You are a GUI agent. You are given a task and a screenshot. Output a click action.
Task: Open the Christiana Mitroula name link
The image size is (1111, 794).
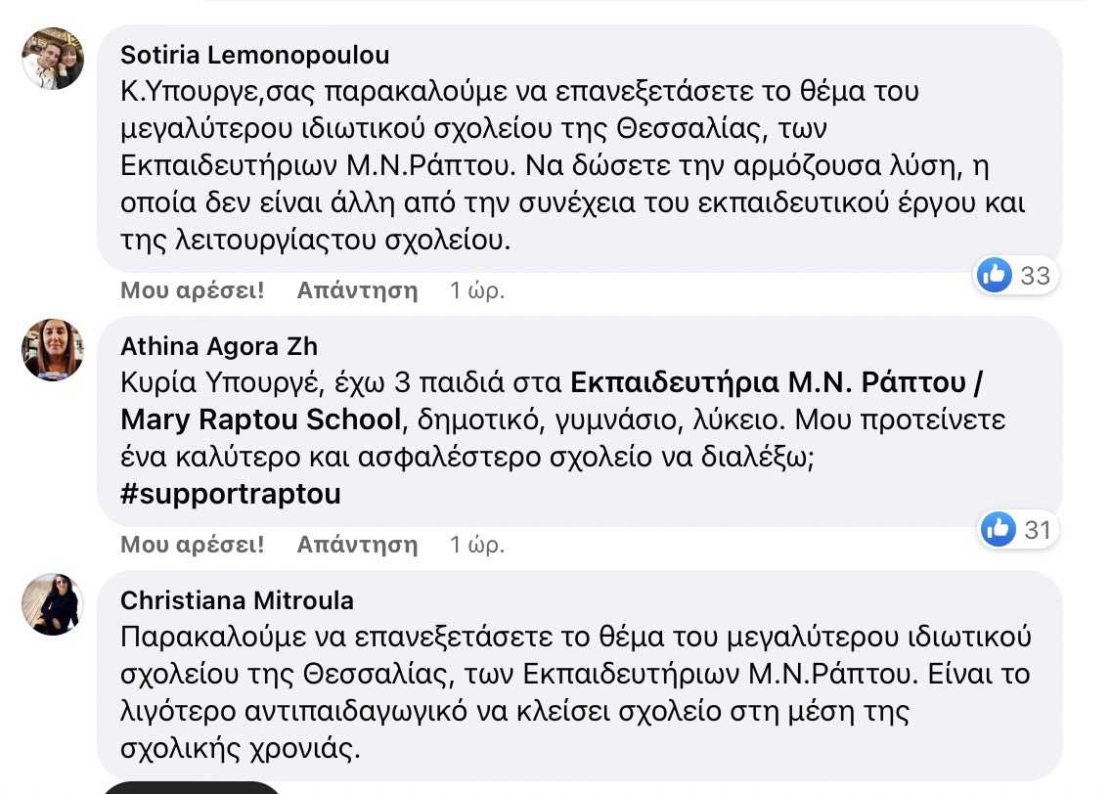237,599
